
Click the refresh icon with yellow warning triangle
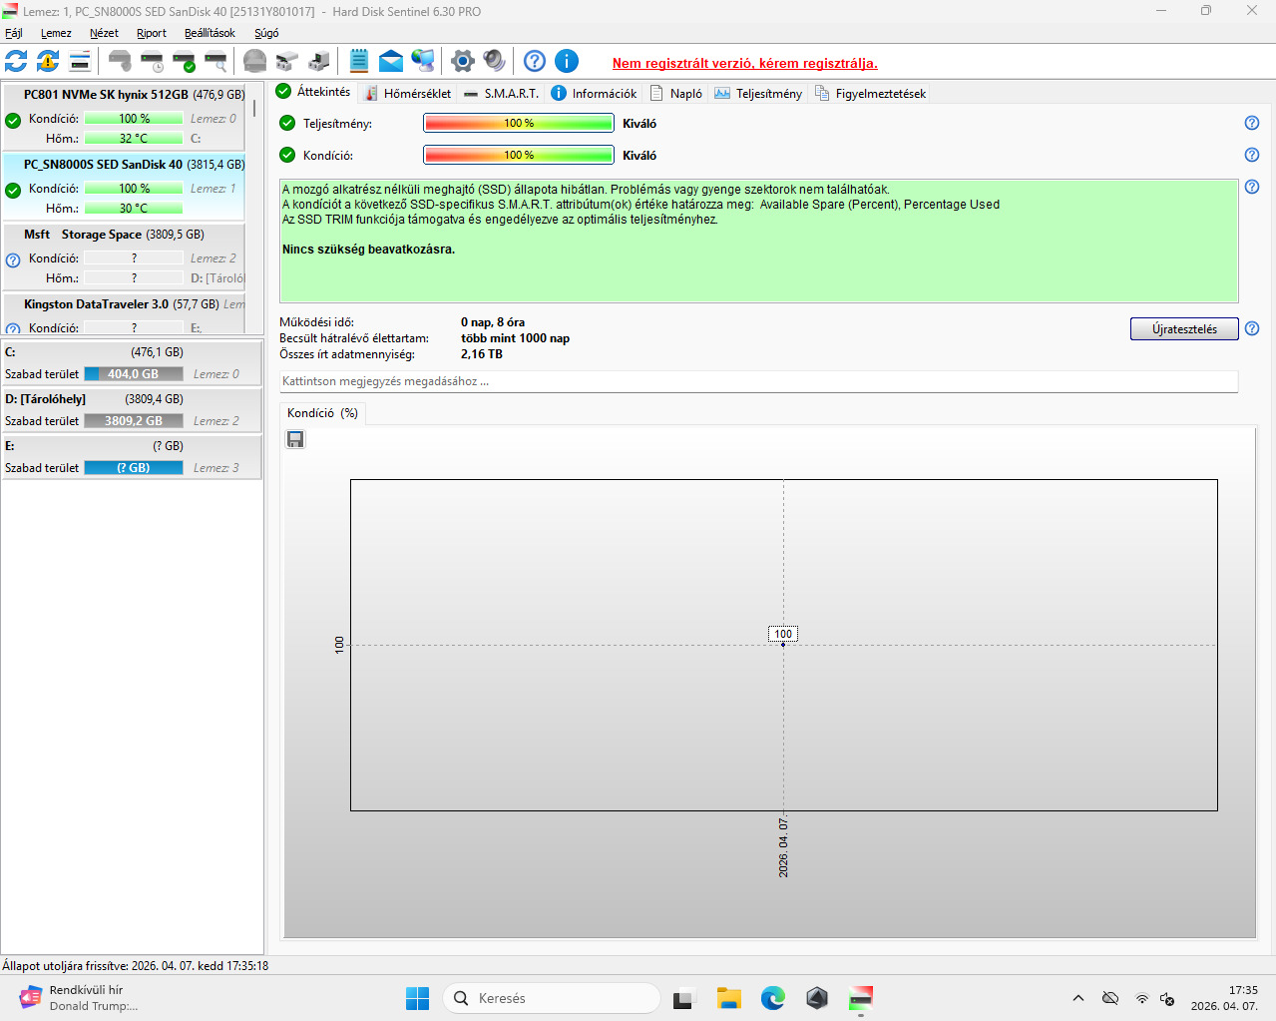(x=48, y=61)
